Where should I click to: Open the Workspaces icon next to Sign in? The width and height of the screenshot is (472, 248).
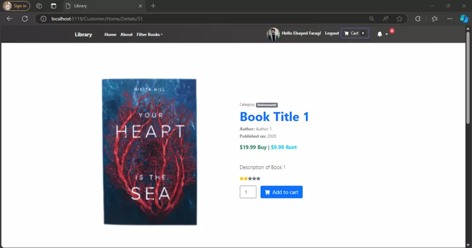39,6
